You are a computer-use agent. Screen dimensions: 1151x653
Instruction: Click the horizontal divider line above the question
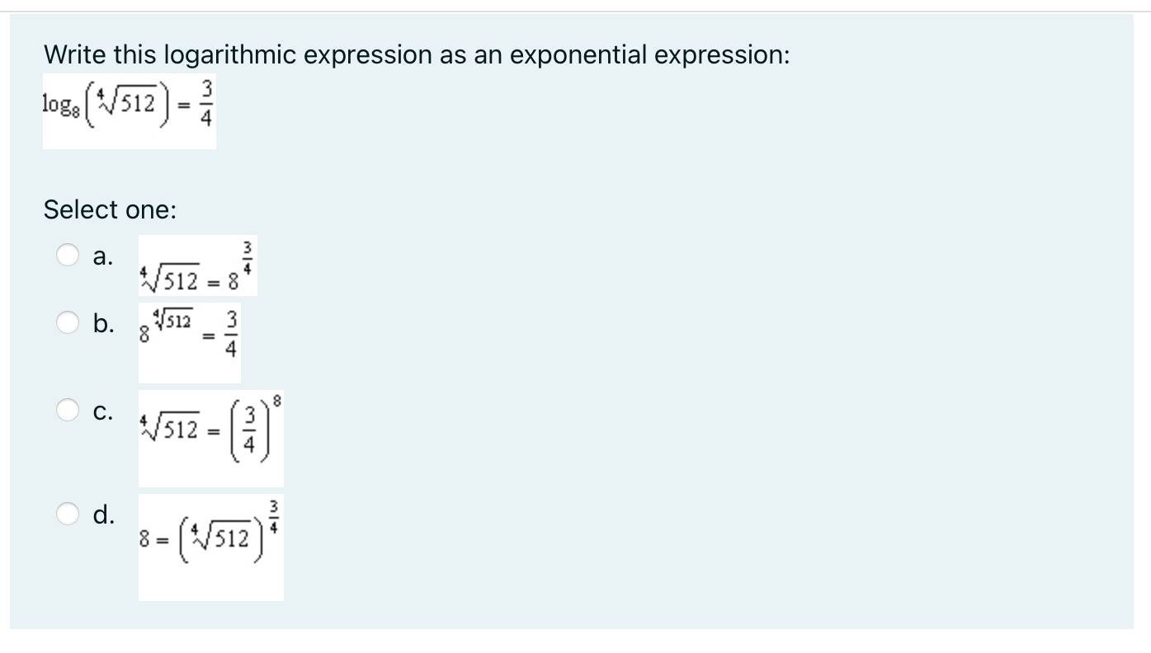click(x=575, y=9)
